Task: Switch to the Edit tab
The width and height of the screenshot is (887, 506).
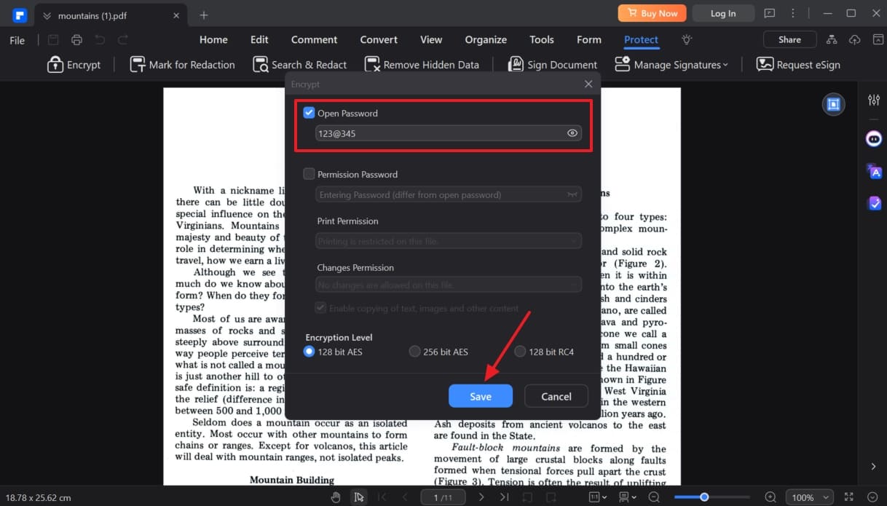Action: tap(259, 40)
